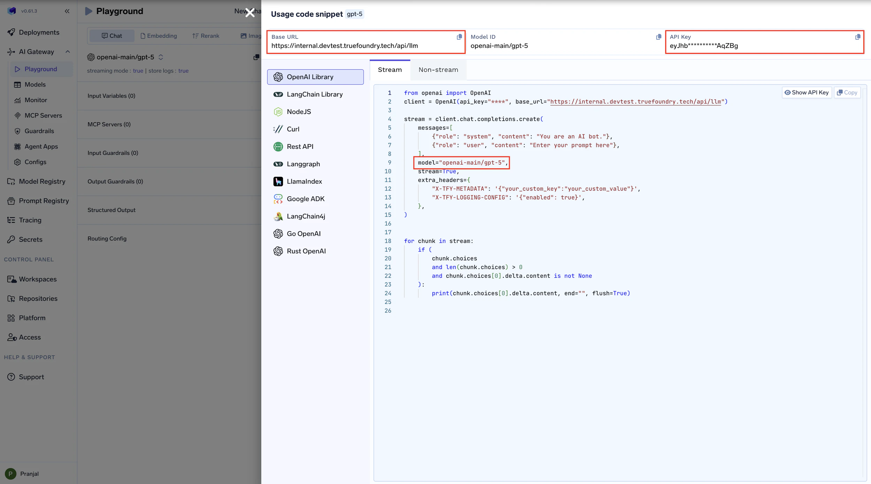Click the Copy button above the code
The width and height of the screenshot is (871, 484).
tap(847, 92)
